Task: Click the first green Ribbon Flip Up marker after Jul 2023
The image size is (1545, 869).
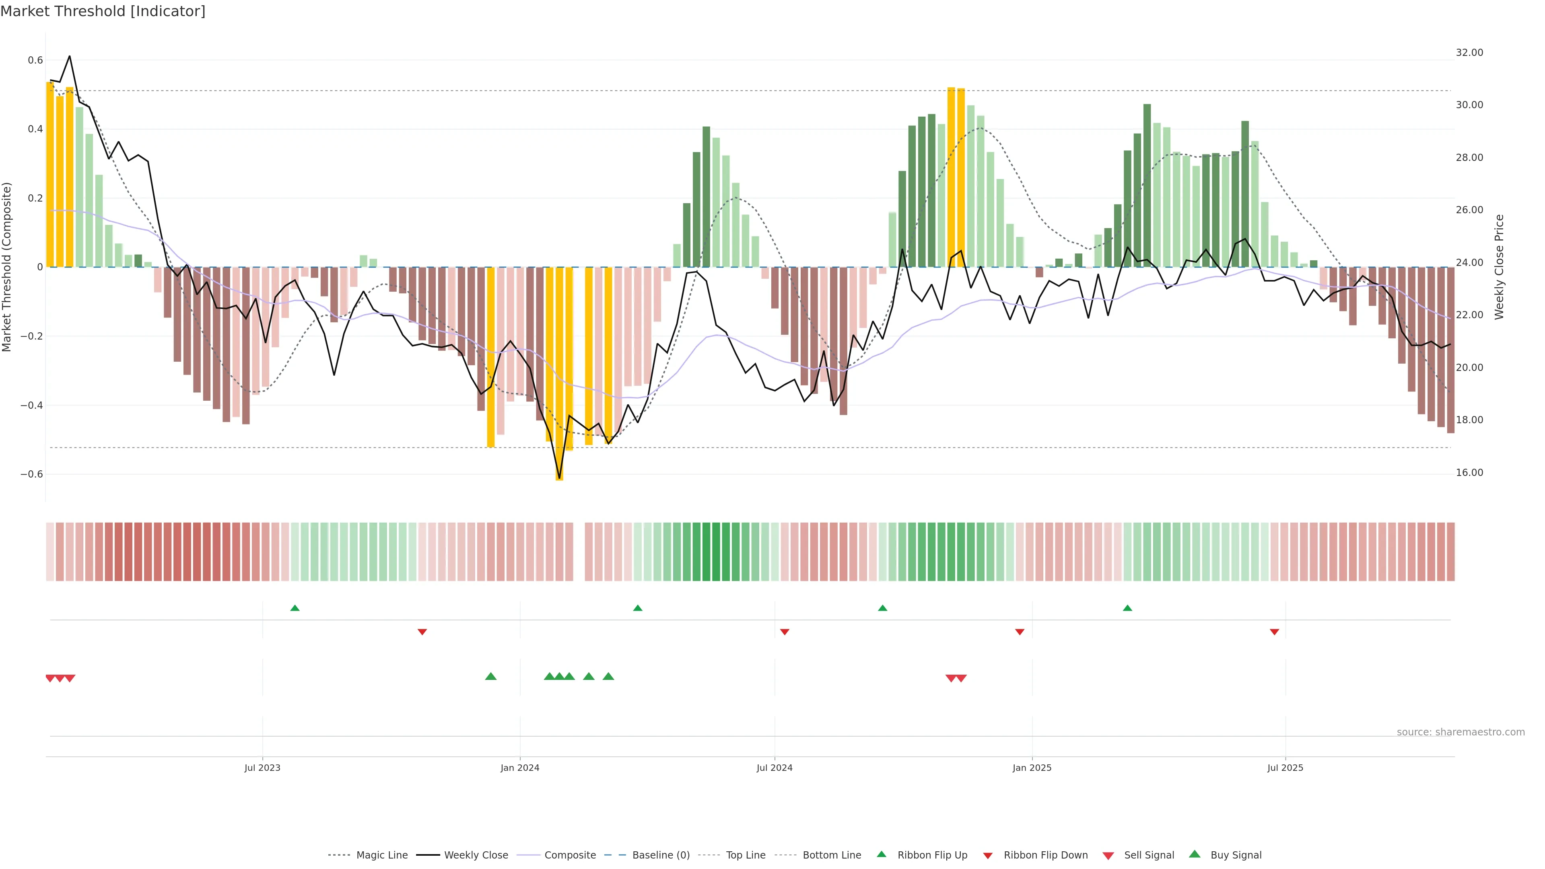Action: pos(295,608)
